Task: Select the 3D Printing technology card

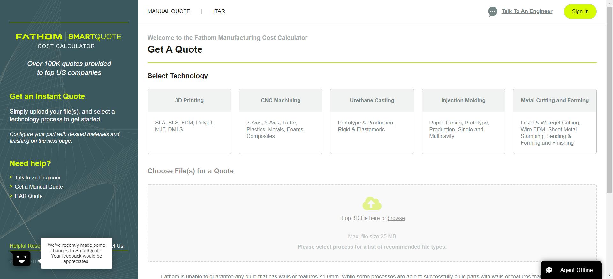Action: point(189,121)
